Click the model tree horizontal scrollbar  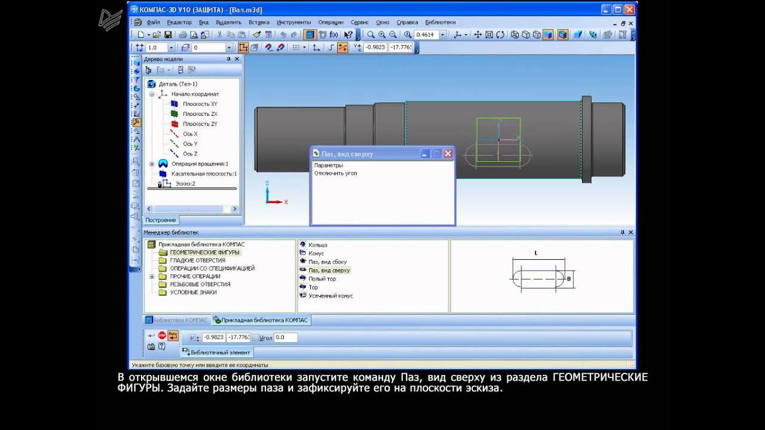[188, 209]
